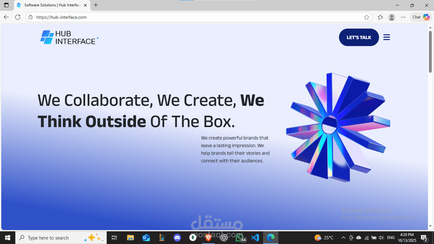Open Brave browser from taskbar
This screenshot has height=244, width=434.
pyautogui.click(x=208, y=238)
